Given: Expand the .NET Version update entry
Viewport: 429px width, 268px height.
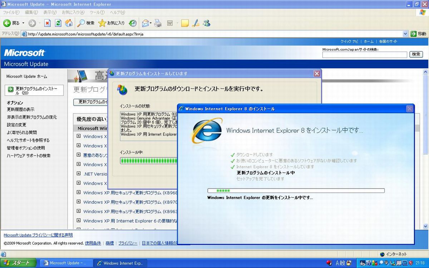Looking at the screenshot, I should pyautogui.click(x=79, y=174).
